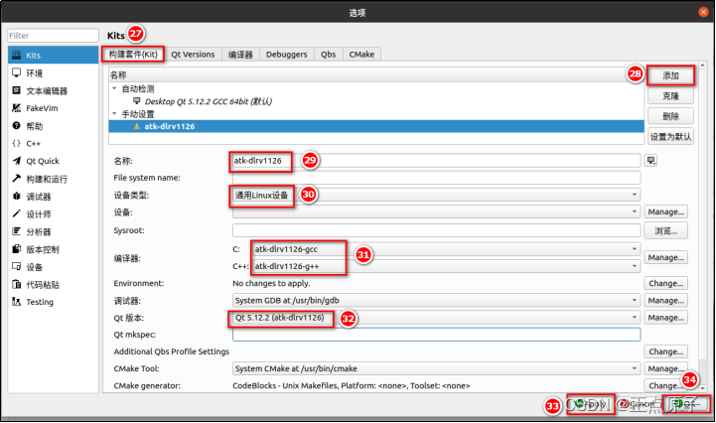The width and height of the screenshot is (716, 423).
Task: Click the 名称 column header
Action: [376, 74]
